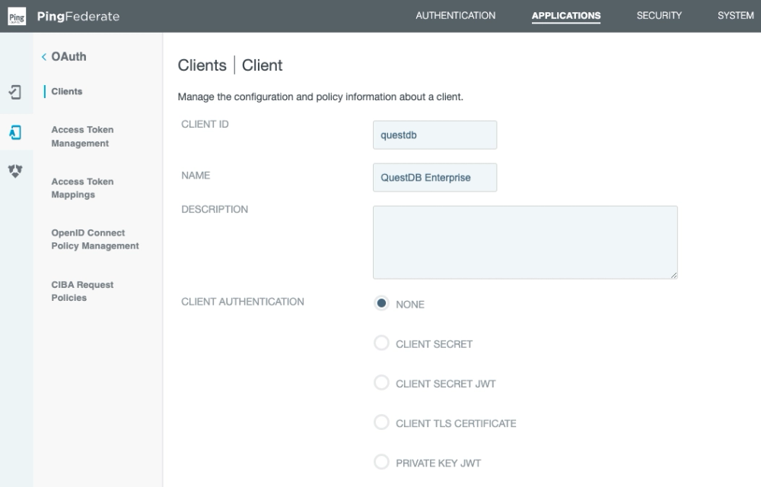This screenshot has height=487, width=761.
Task: Select the NONE client authentication option
Action: click(381, 303)
